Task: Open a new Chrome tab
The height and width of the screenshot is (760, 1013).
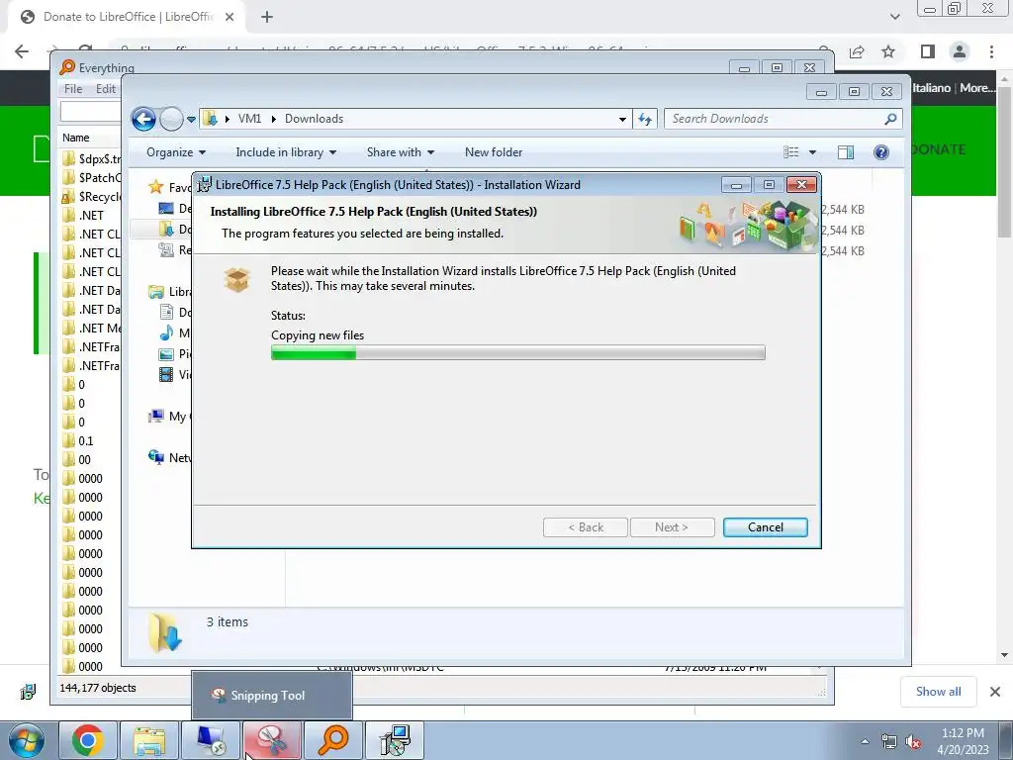Action: click(x=267, y=17)
